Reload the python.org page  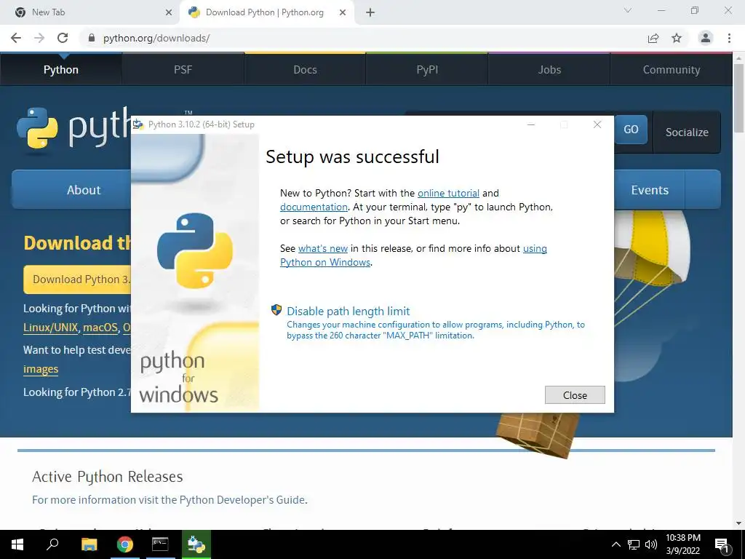pyautogui.click(x=63, y=38)
